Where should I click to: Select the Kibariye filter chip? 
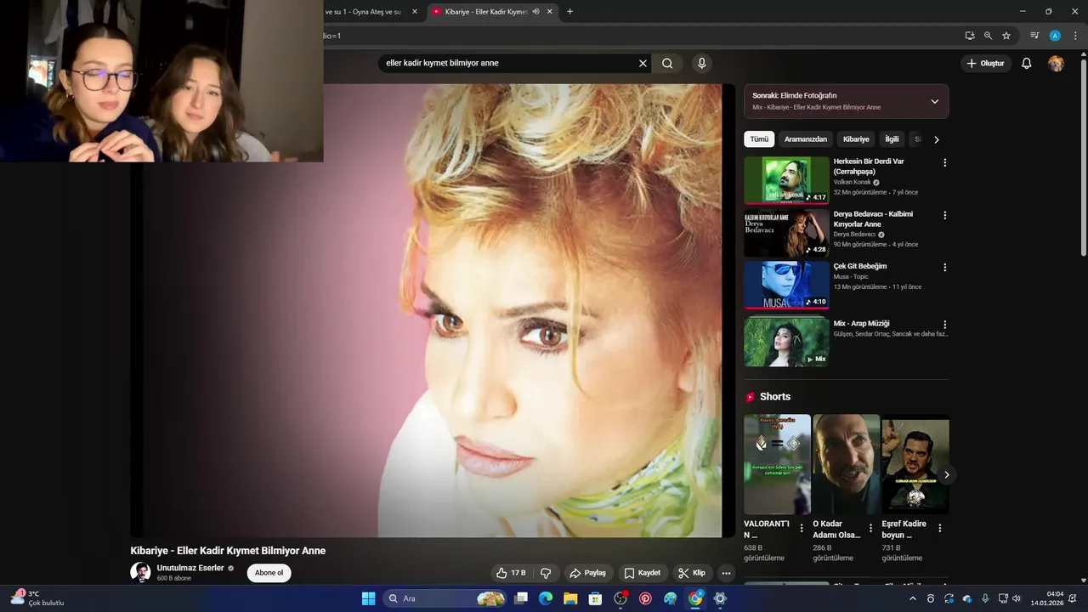pos(856,139)
